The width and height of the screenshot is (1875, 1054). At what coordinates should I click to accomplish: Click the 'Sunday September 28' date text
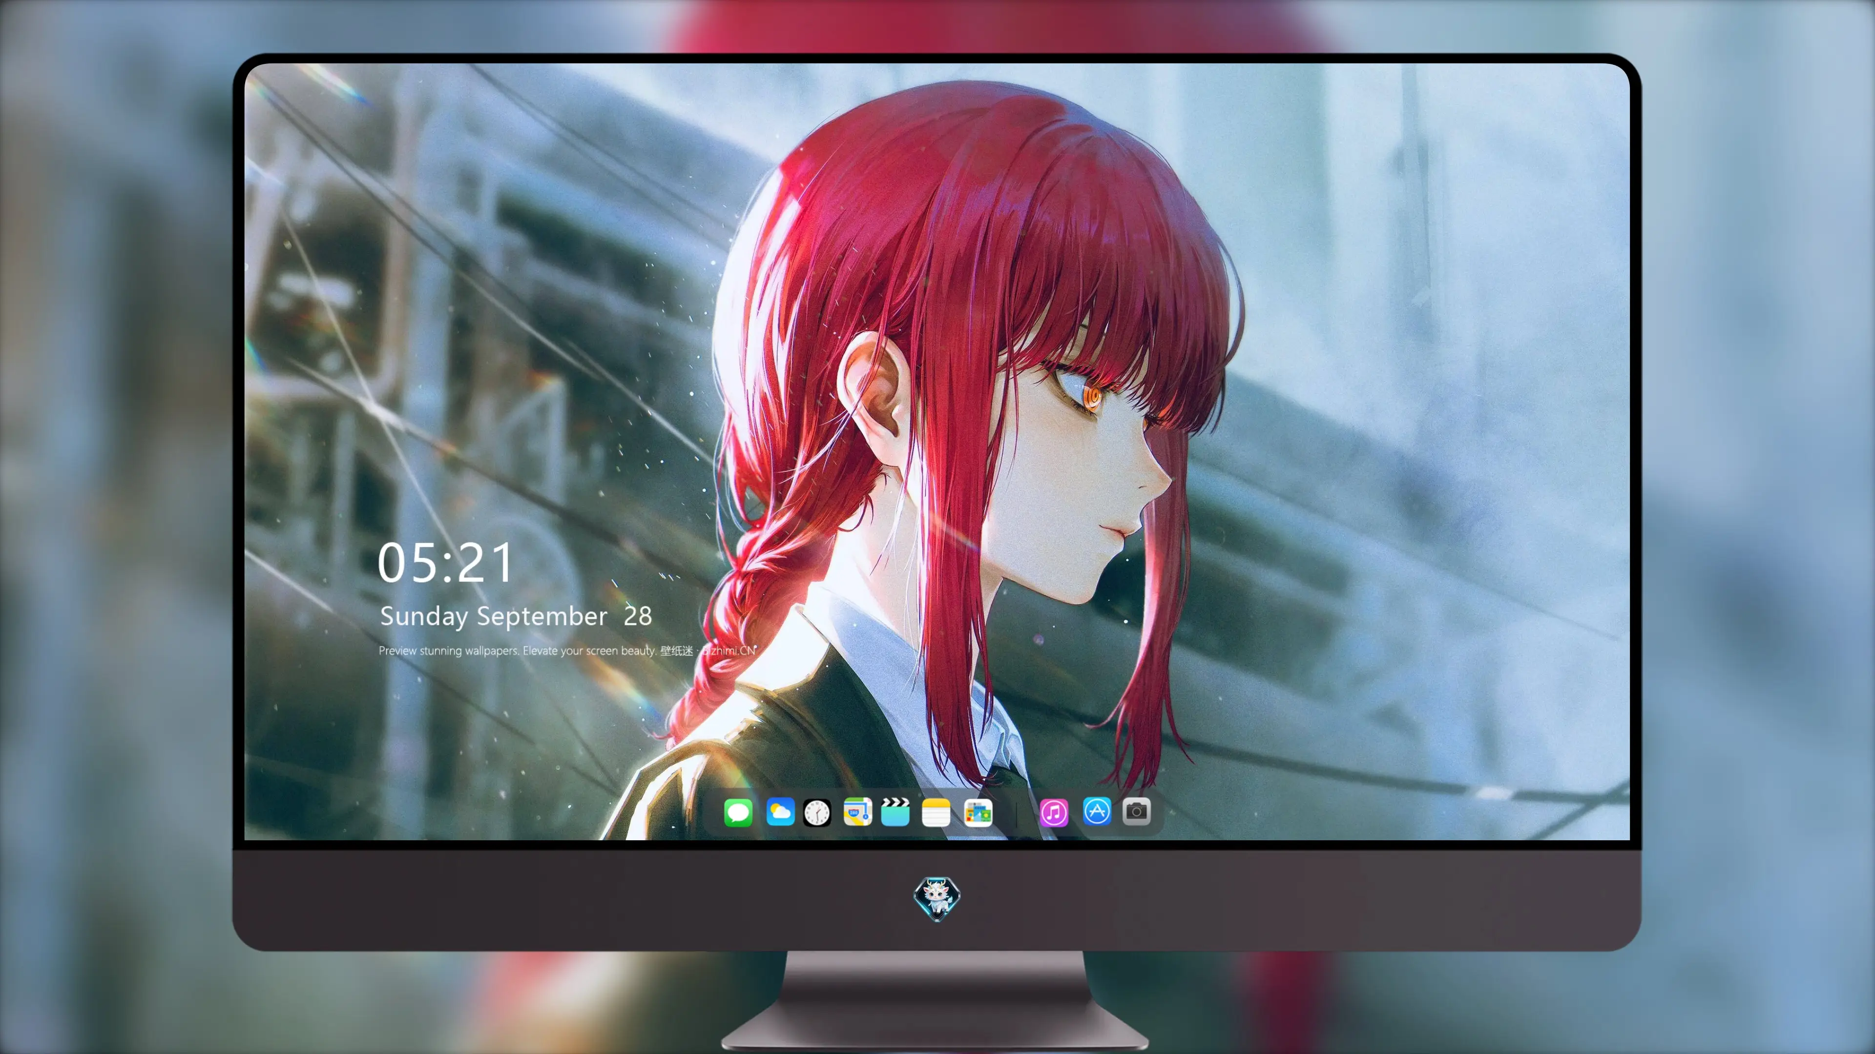(x=515, y=617)
